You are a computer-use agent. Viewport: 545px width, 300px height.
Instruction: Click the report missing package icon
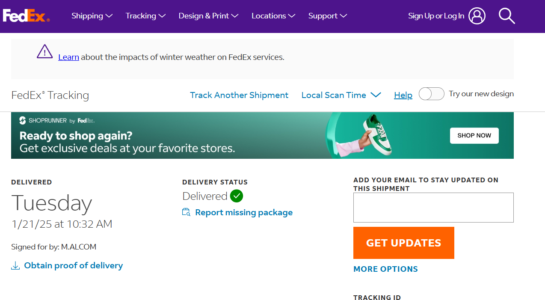pyautogui.click(x=186, y=212)
